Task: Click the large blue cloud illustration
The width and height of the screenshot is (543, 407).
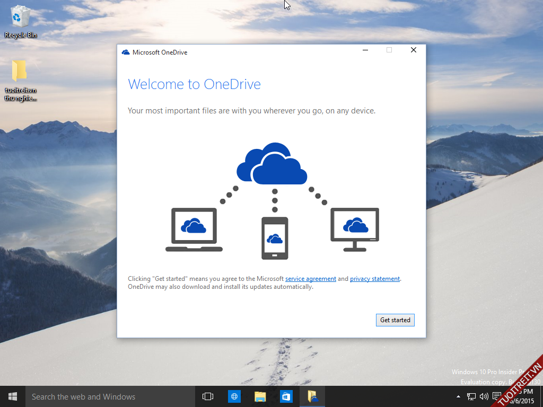Action: (272, 163)
